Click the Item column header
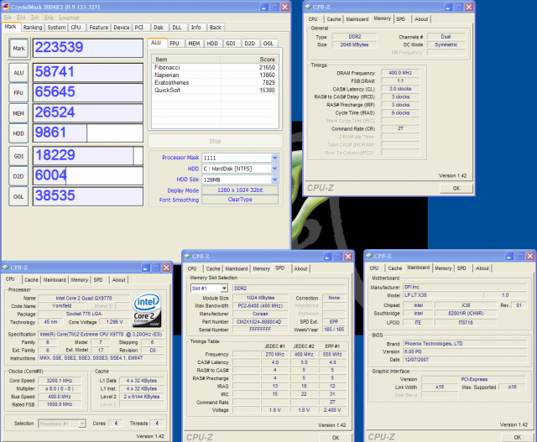537x442 pixels. tap(186, 60)
